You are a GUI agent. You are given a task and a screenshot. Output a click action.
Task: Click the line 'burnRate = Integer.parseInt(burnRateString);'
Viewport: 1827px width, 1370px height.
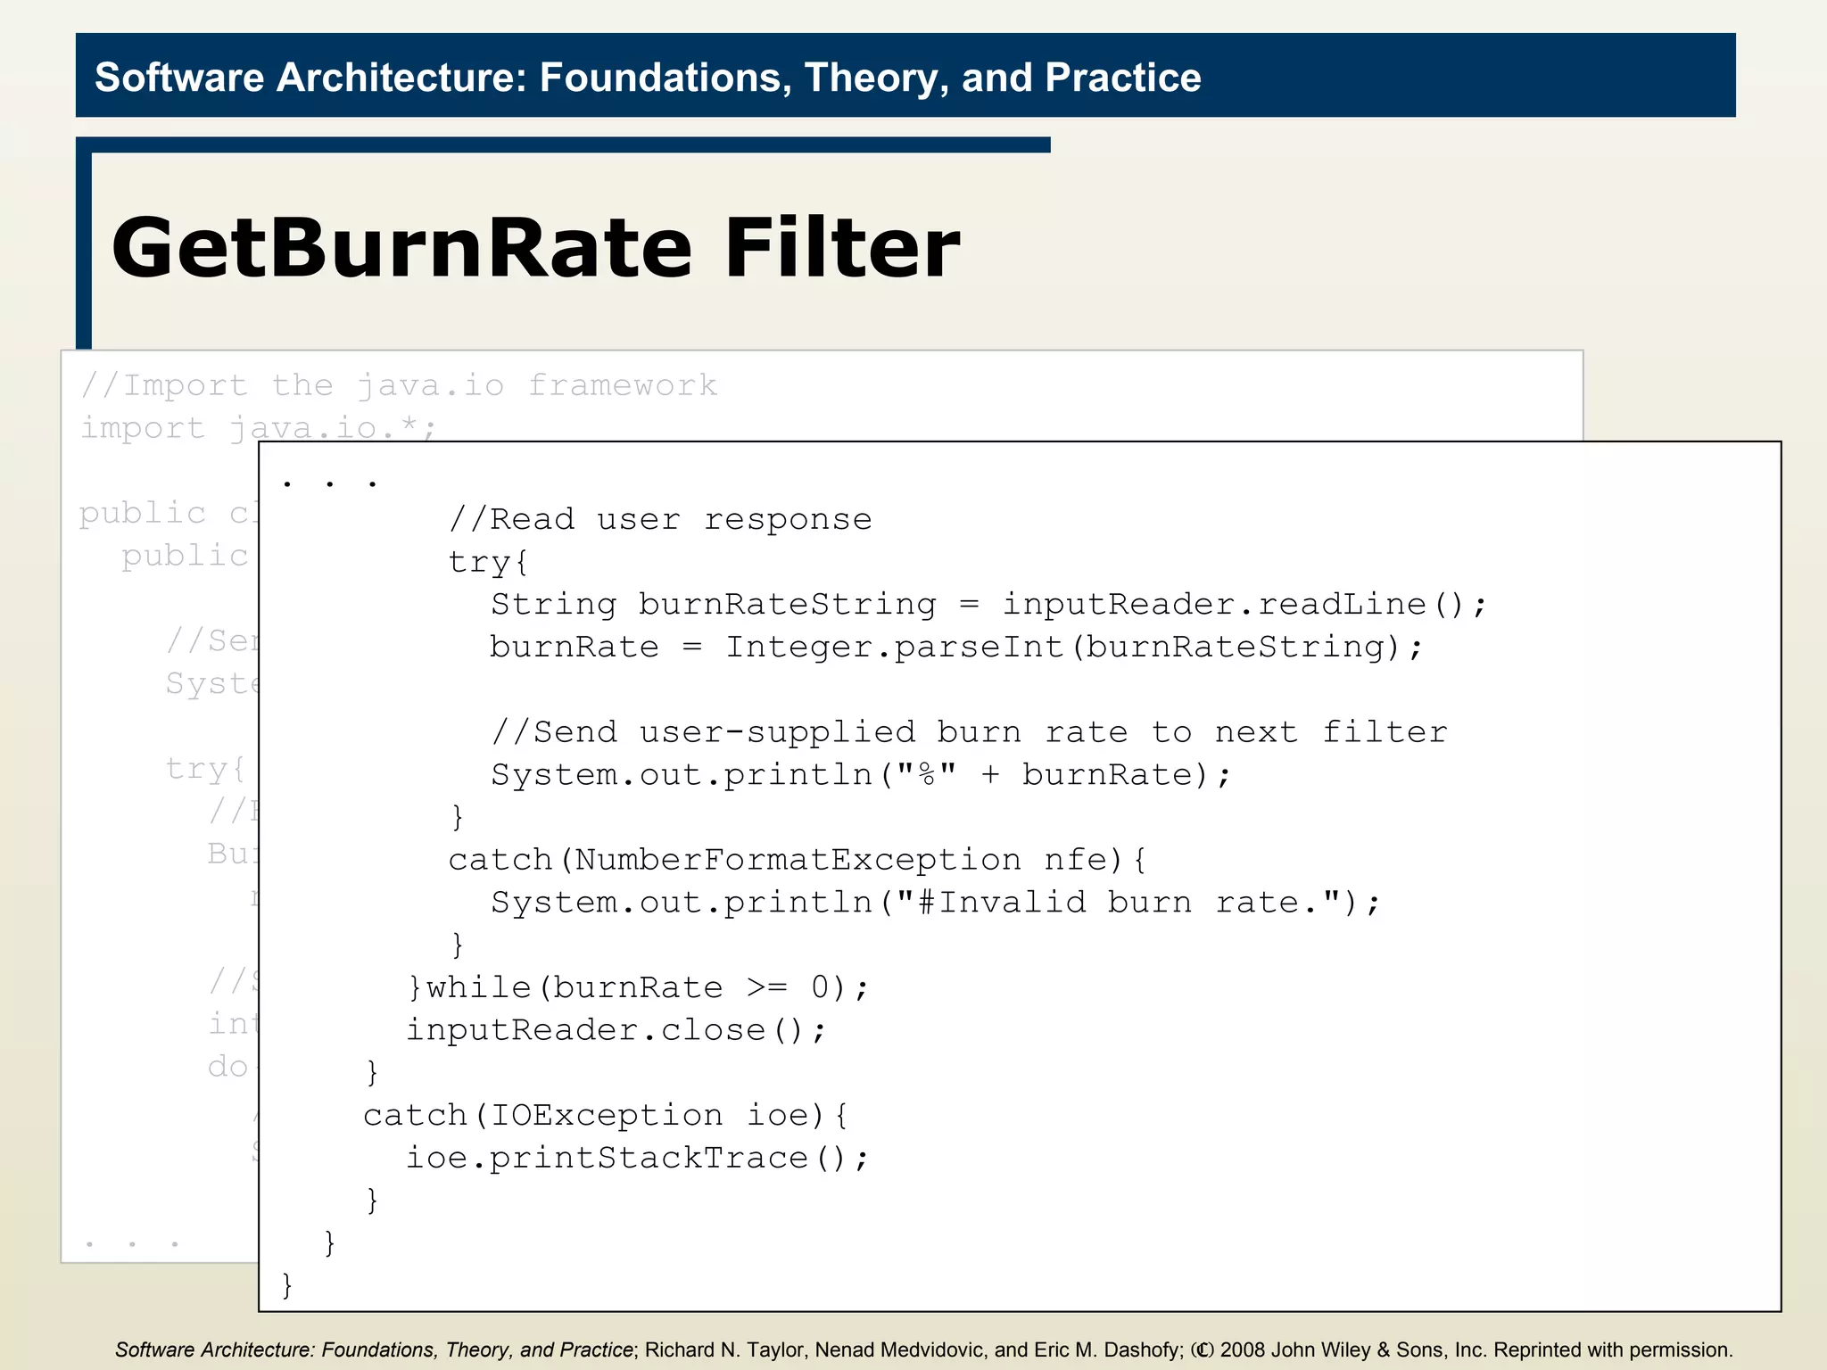pyautogui.click(x=956, y=647)
